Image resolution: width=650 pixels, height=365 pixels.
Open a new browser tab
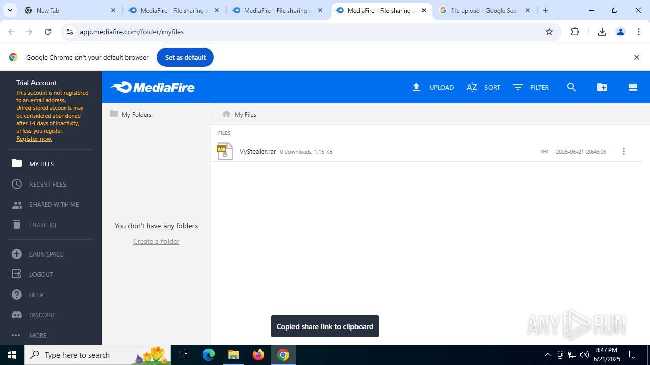click(546, 10)
